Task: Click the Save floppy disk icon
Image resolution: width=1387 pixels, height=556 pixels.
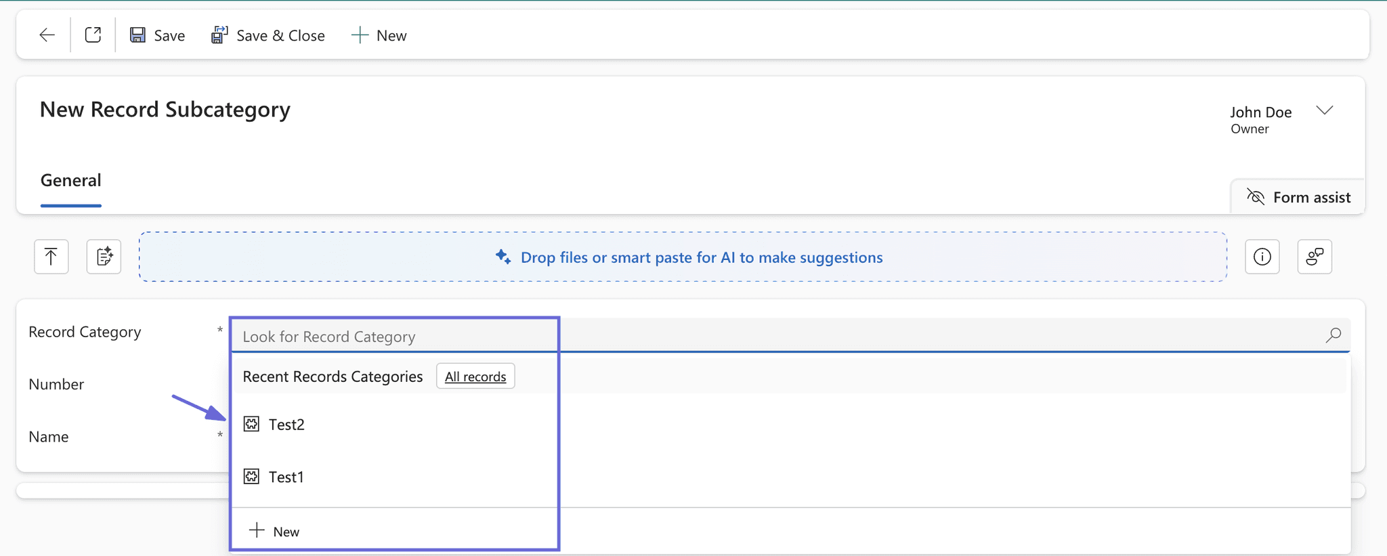Action: (137, 35)
